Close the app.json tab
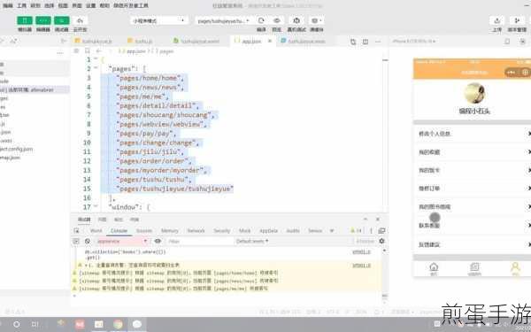This screenshot has width=531, height=332. pyautogui.click(x=270, y=41)
